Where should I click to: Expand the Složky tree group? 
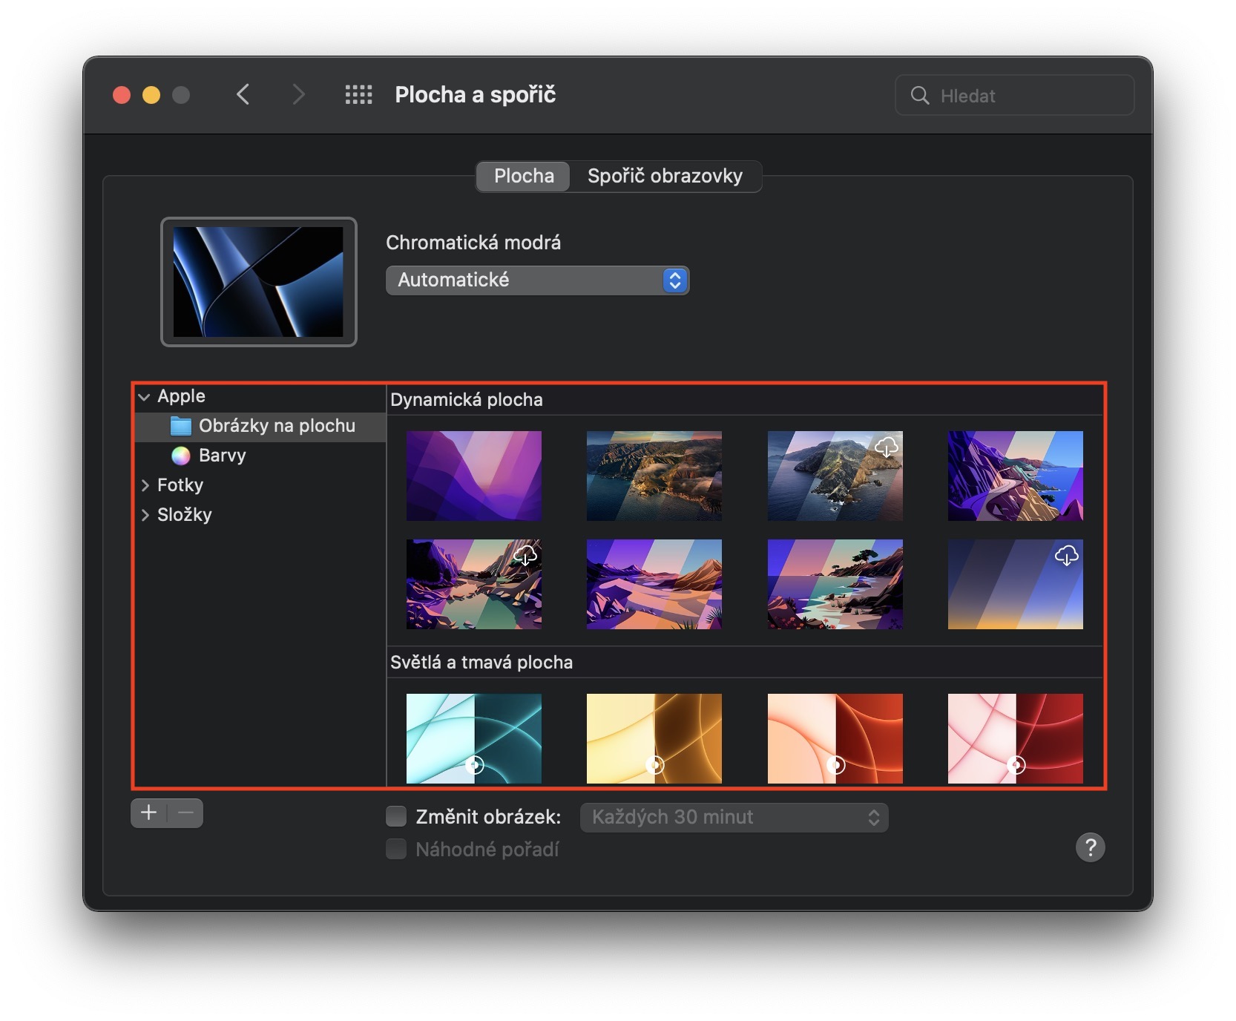coord(145,515)
